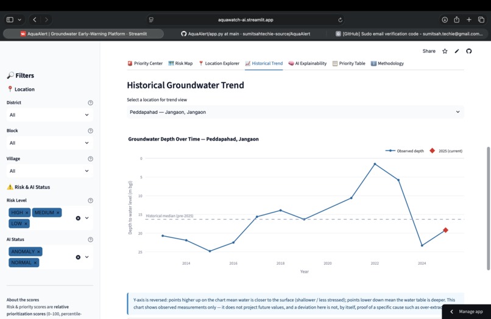Select the Historical Trend tab
Viewport: 491px width, 319px height.
coord(264,63)
